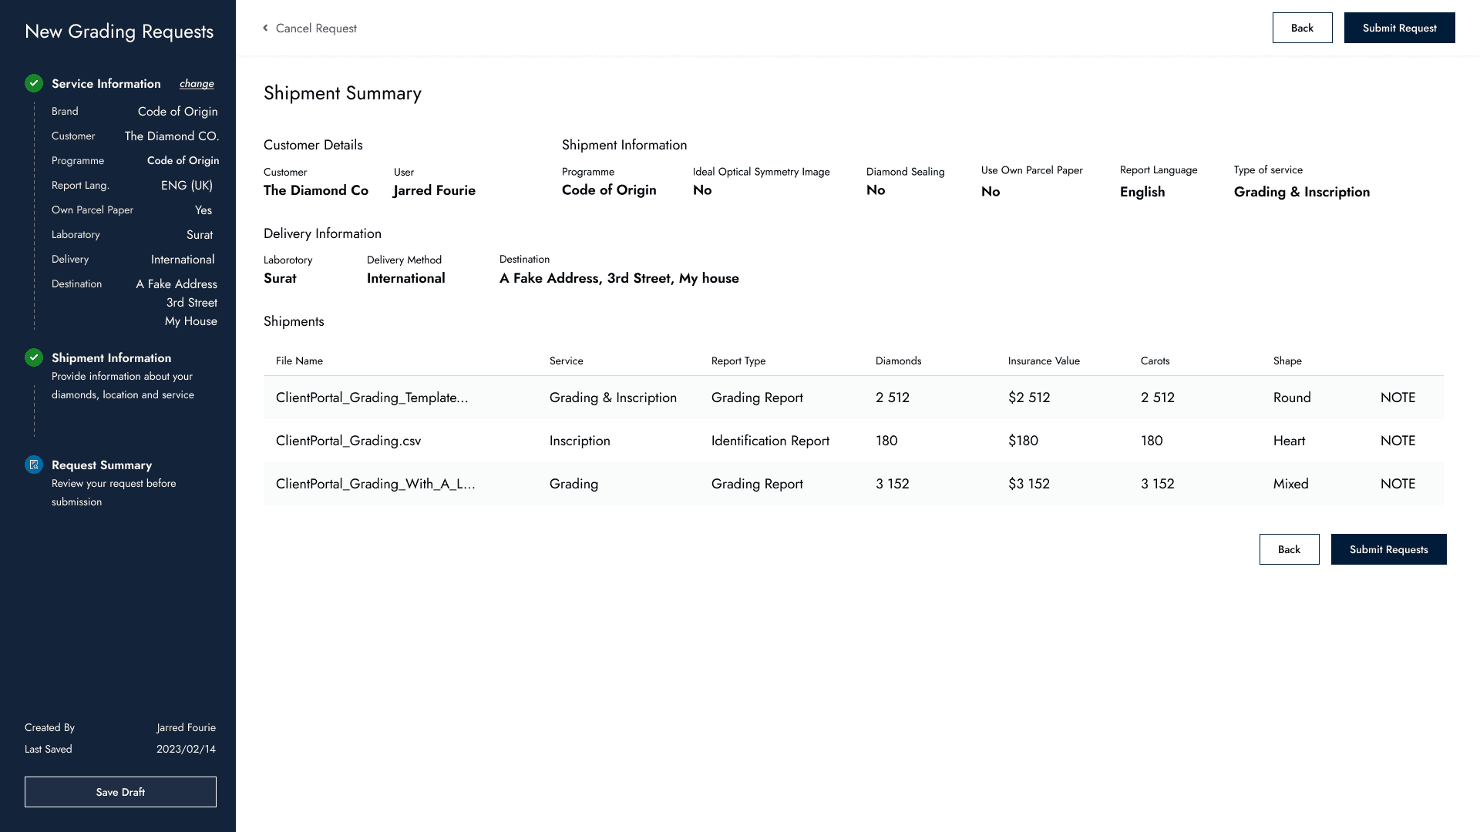Click the Insurance Value column header
This screenshot has width=1480, height=832.
coord(1044,361)
